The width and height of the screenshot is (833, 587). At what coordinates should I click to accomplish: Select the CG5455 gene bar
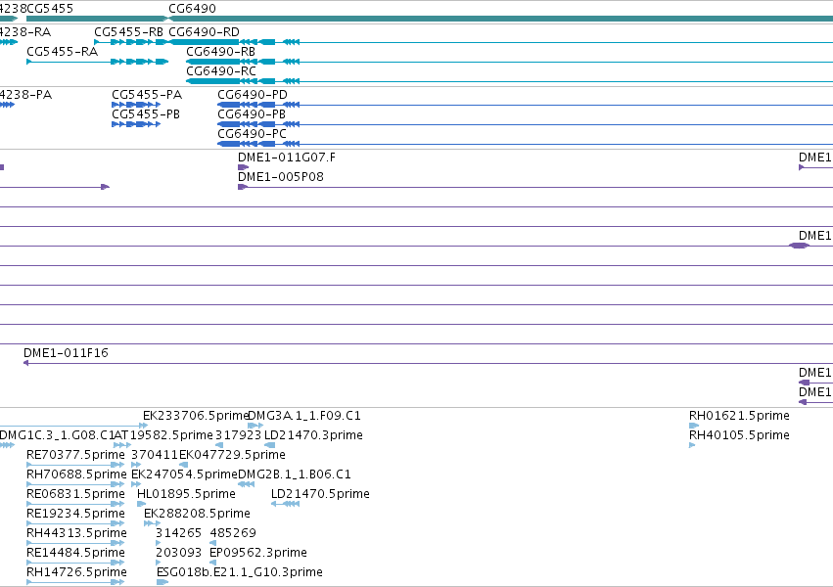97,19
